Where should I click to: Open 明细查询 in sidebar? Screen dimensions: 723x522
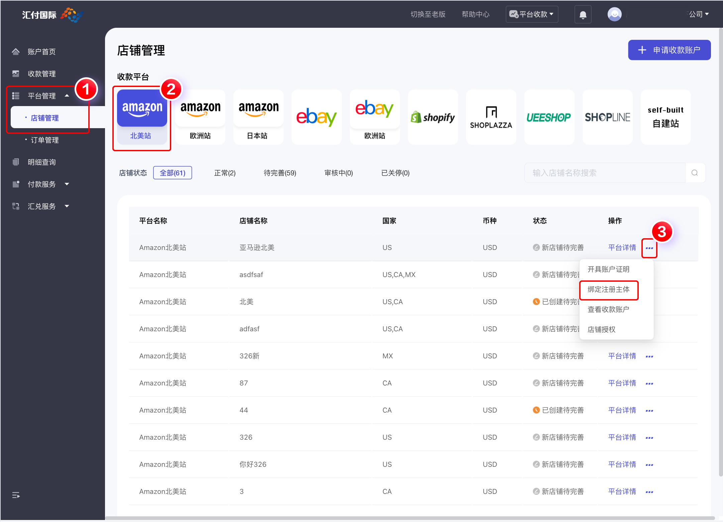[42, 162]
